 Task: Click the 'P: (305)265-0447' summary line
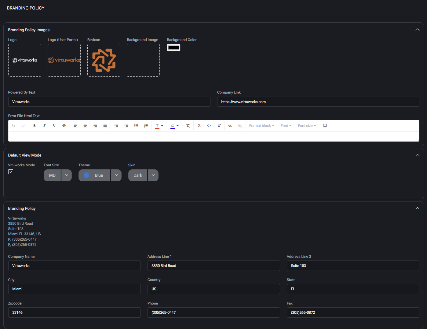[x=22, y=239]
